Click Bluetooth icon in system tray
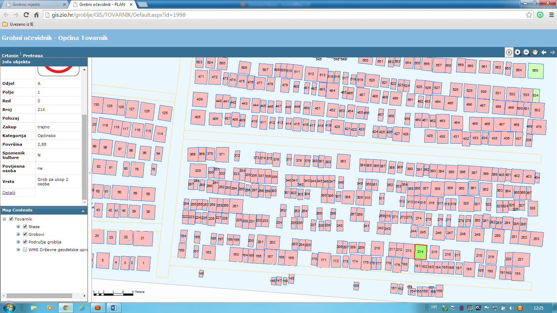The width and height of the screenshot is (557, 313). 462,308
